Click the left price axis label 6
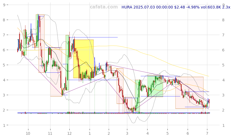Image resolution: width=233 pixels, height=138 pixels. pyautogui.click(x=4, y=50)
